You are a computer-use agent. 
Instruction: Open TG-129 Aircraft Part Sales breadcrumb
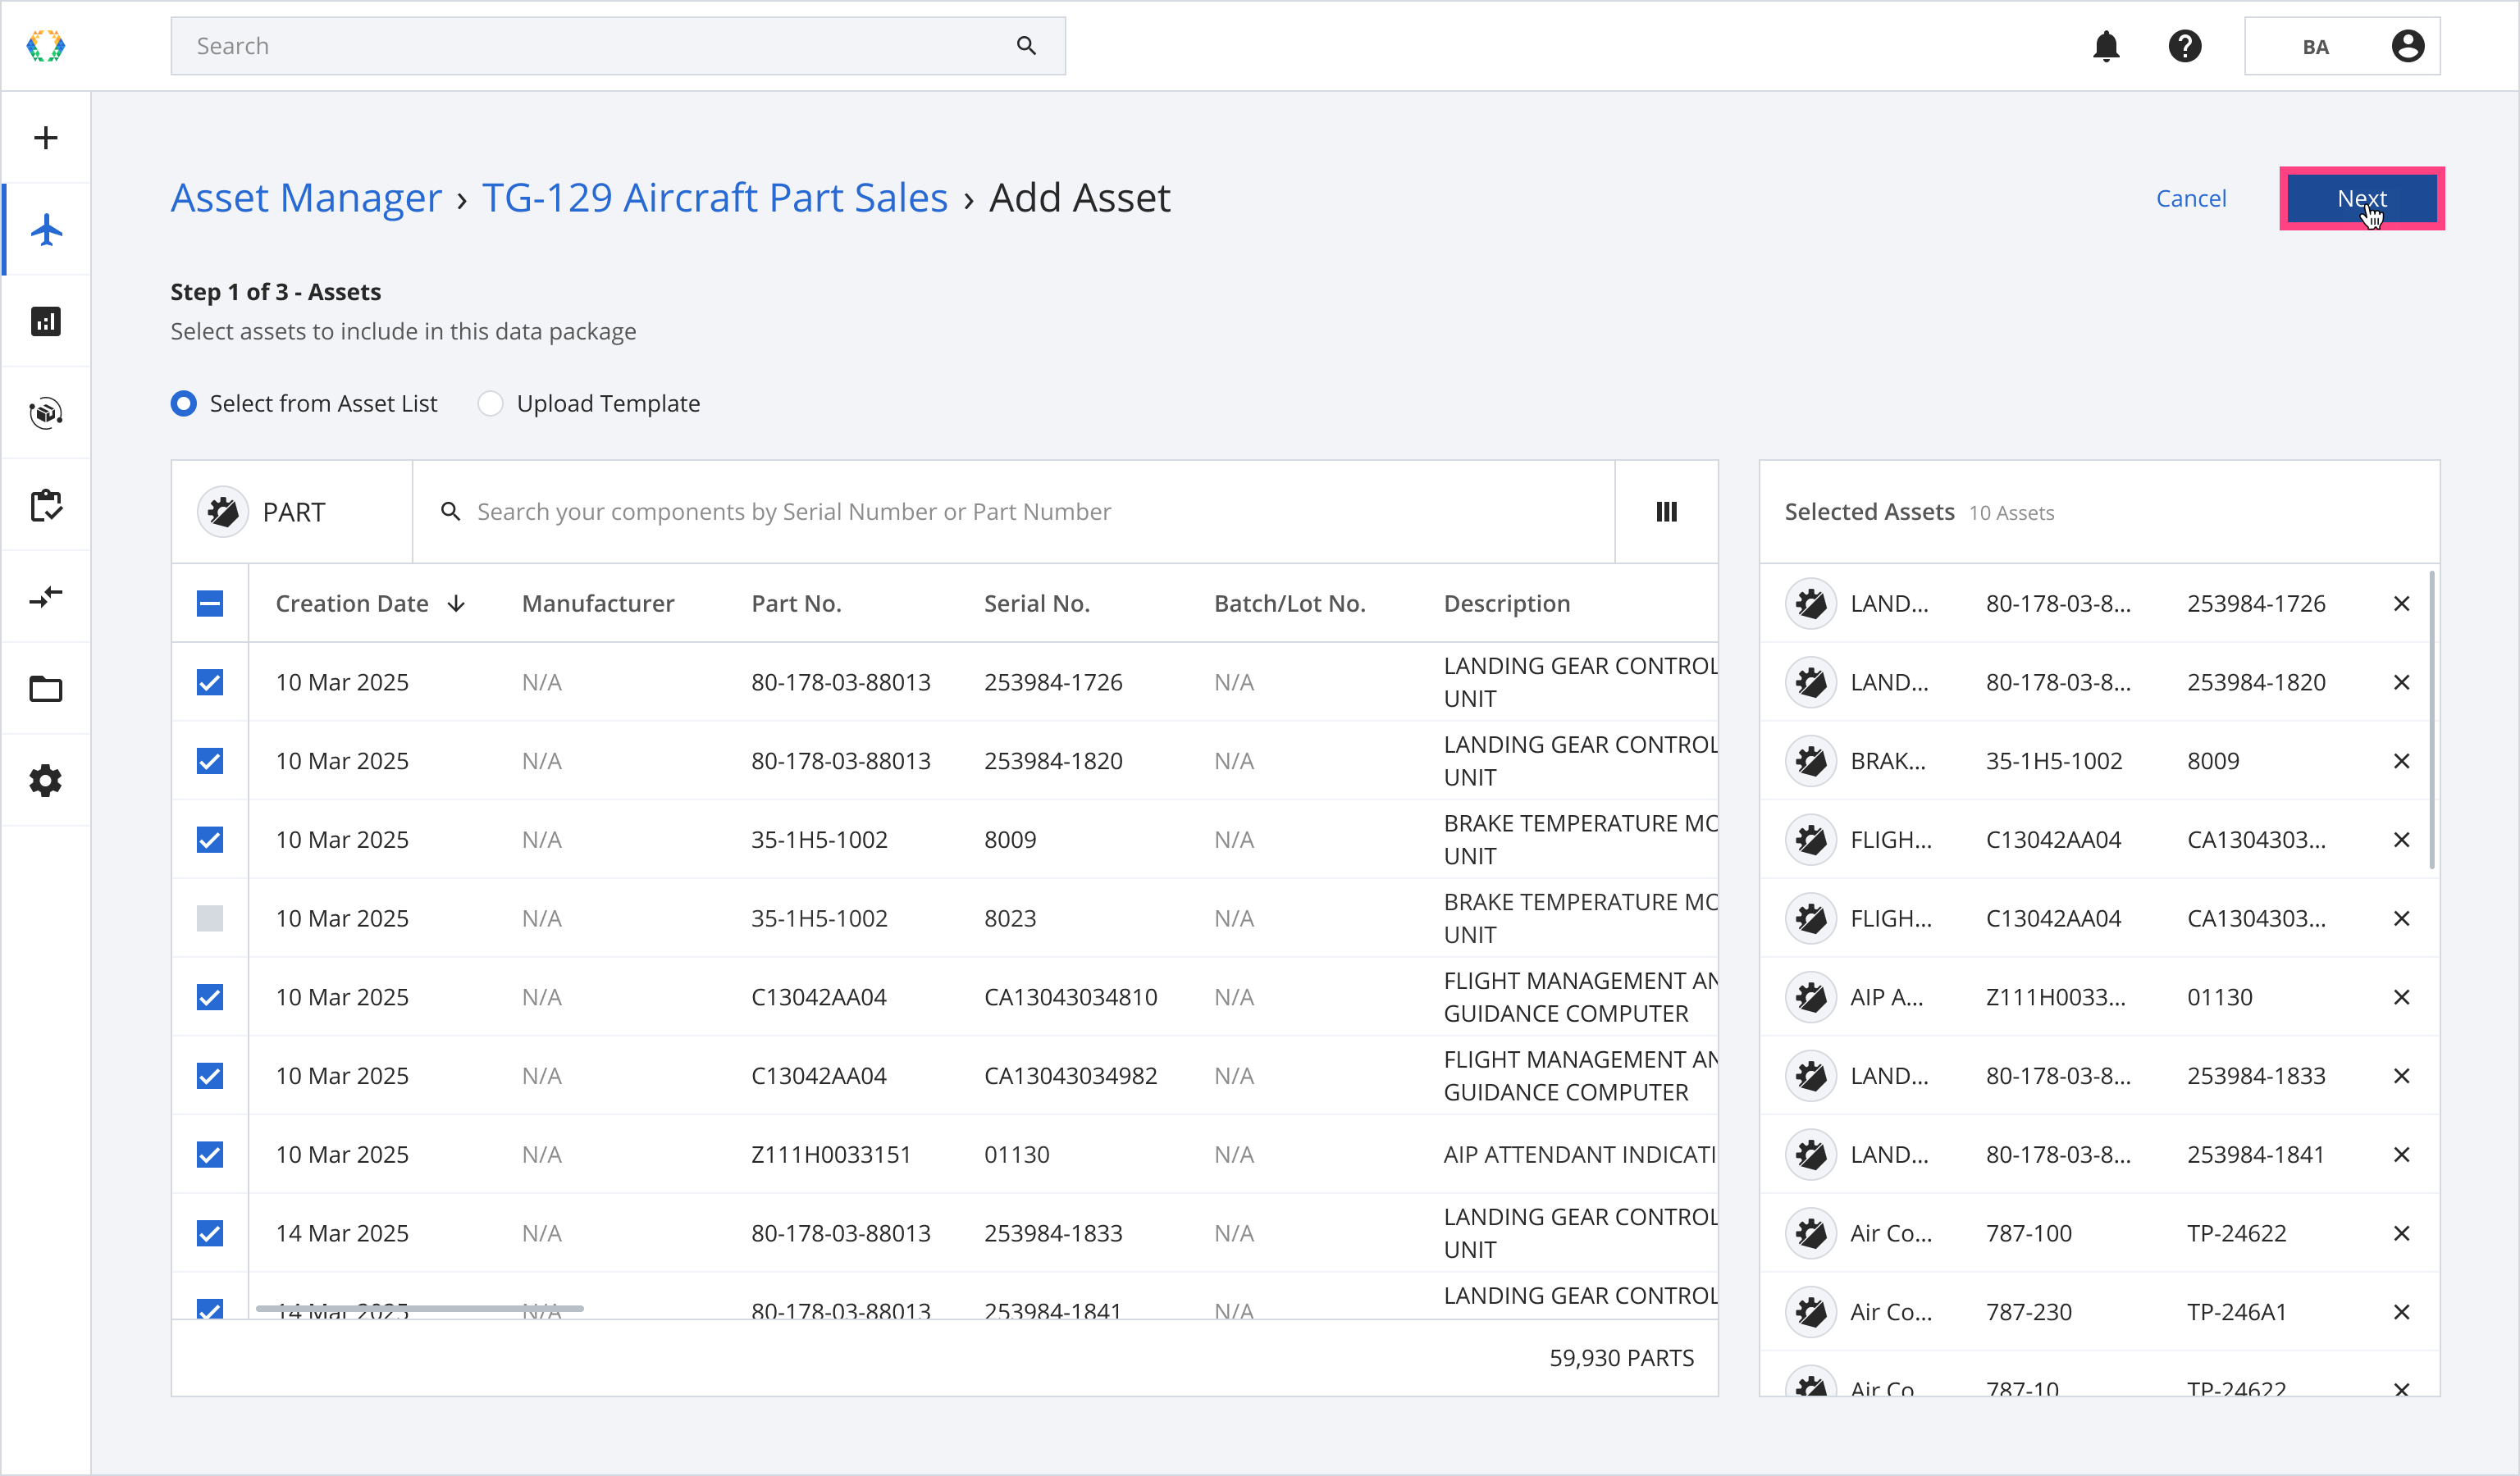[714, 198]
